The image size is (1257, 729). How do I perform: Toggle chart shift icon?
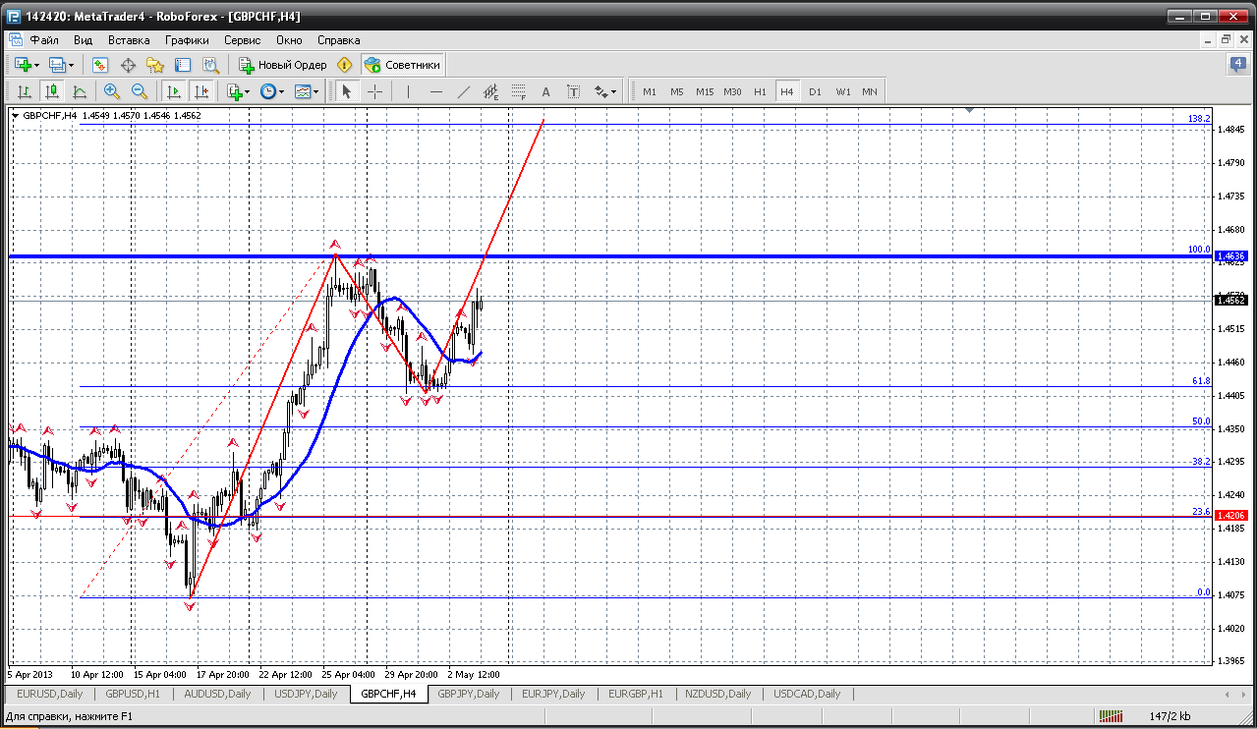tap(201, 91)
